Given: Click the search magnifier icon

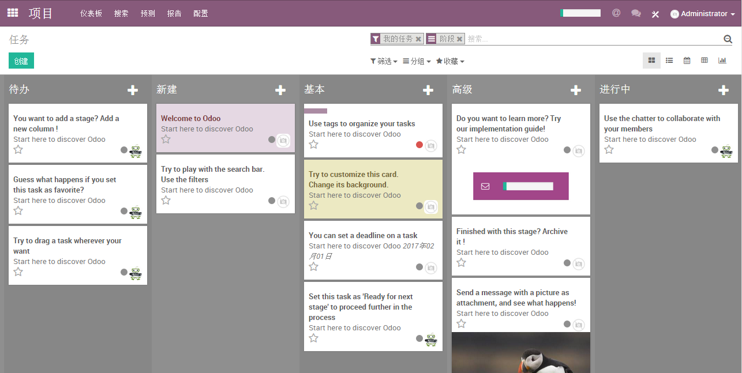Looking at the screenshot, I should tap(728, 39).
